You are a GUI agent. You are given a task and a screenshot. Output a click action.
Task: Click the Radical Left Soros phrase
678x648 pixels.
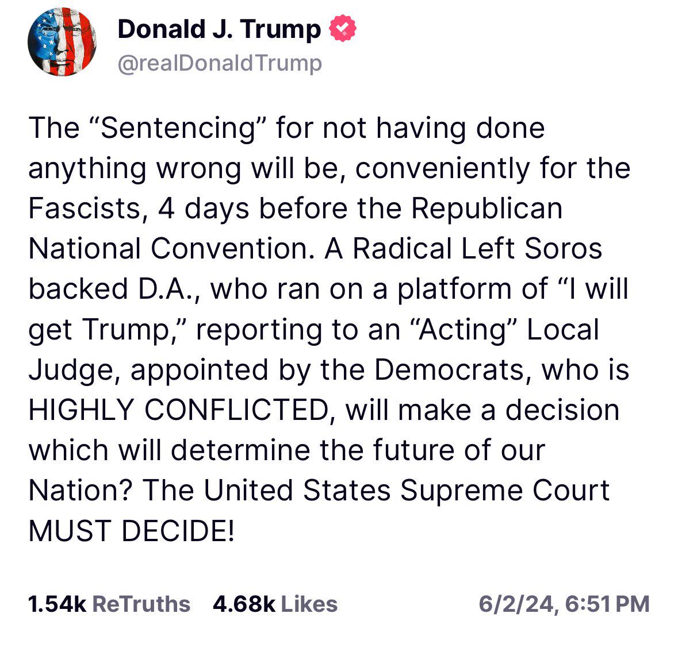pos(477,248)
